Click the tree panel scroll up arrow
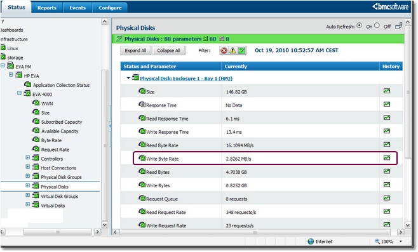Image resolution: width=418 pixels, height=252 pixels. click(105, 22)
